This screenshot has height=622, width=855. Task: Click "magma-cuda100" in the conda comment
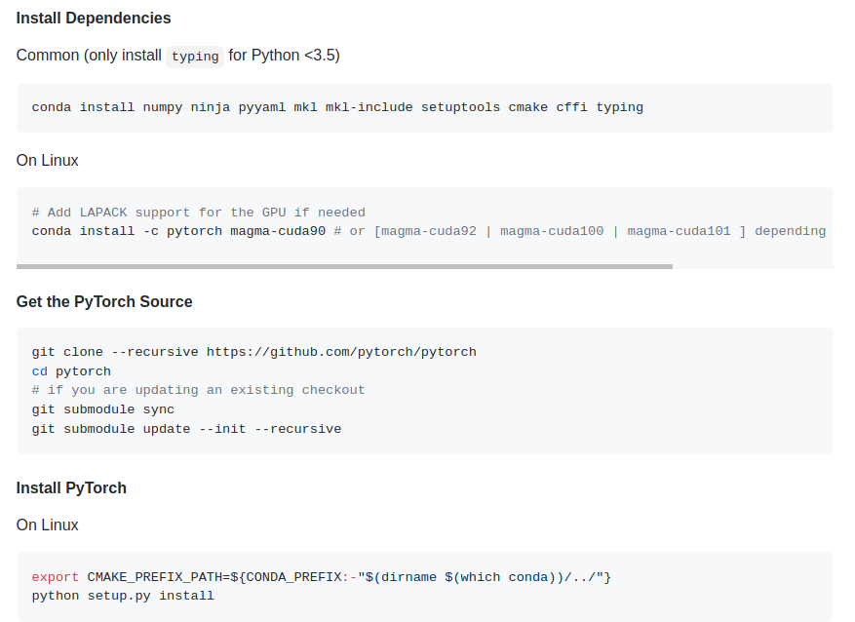556,231
